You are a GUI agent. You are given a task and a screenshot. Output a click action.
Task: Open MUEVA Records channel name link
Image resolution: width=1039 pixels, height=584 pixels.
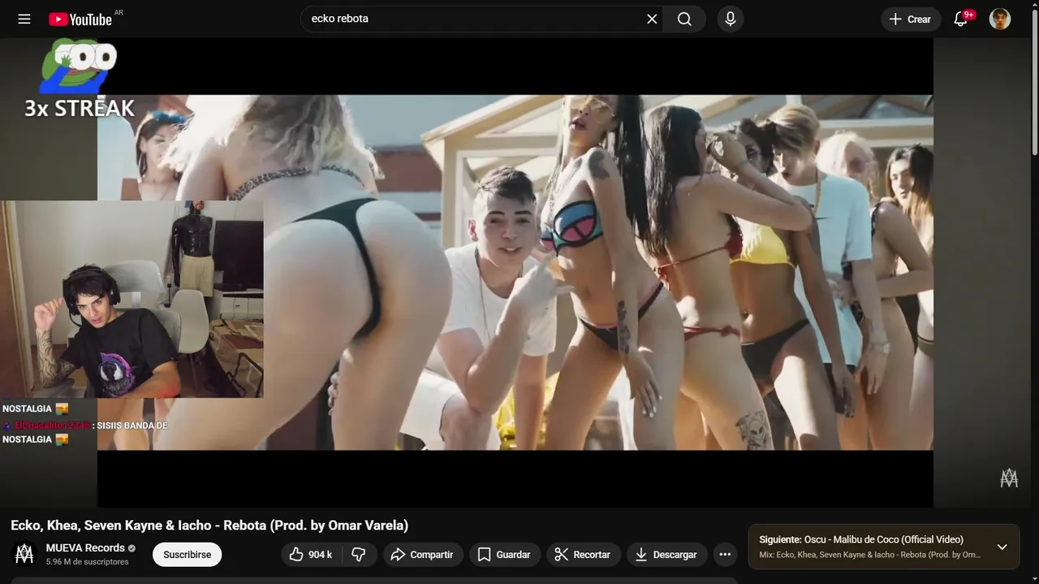[x=85, y=547]
